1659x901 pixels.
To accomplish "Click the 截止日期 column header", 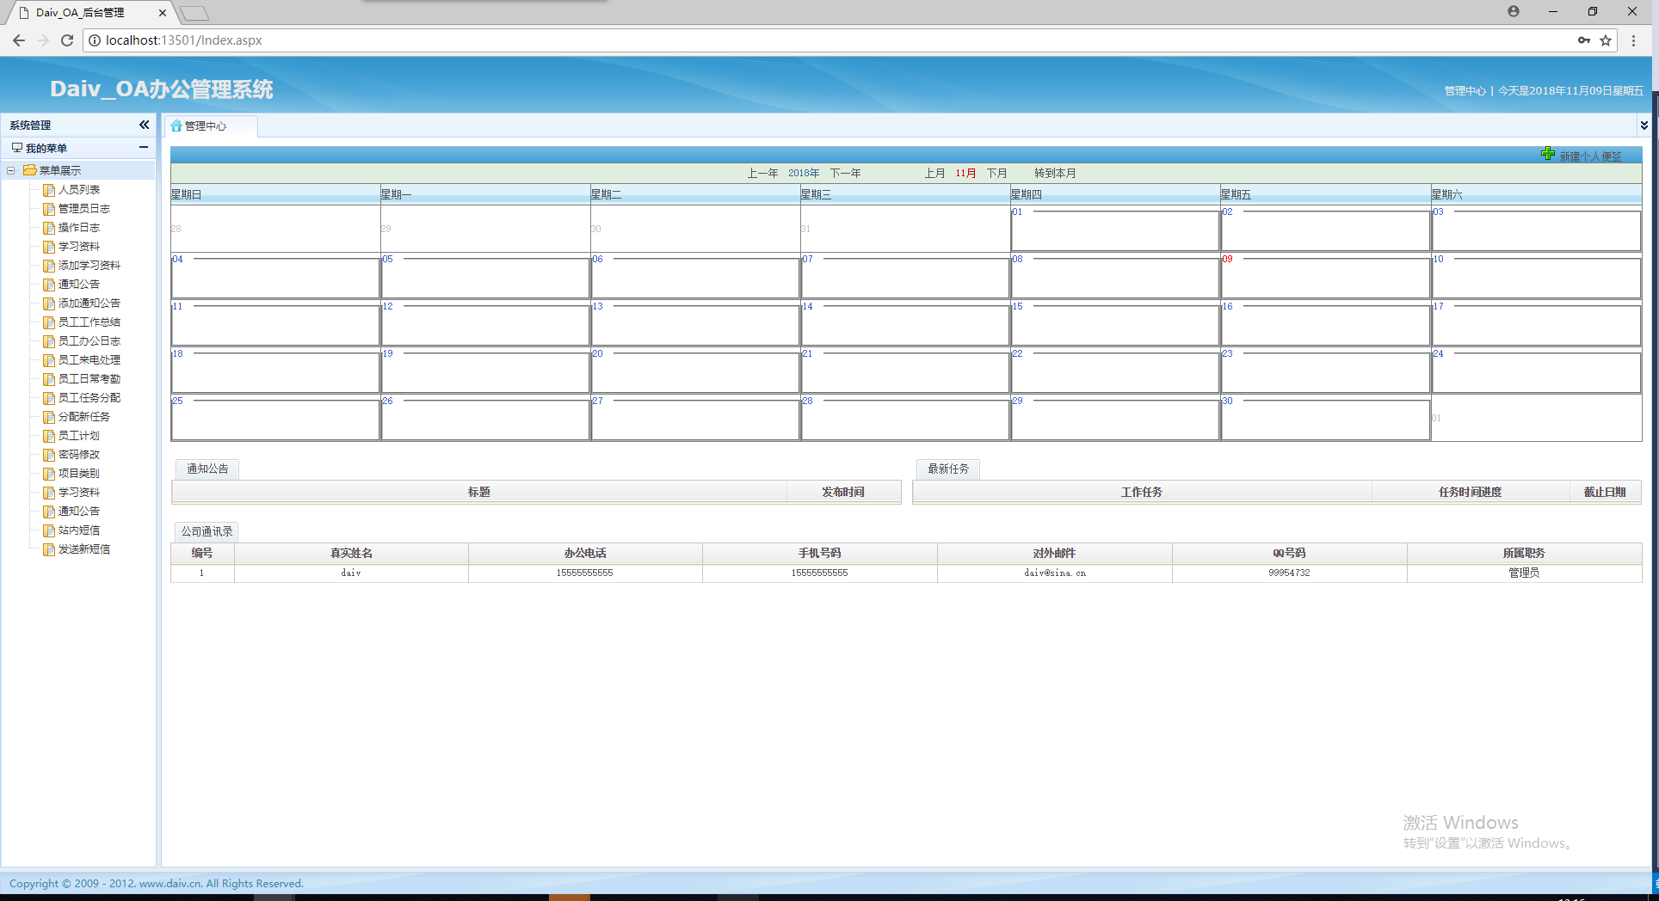I will [x=1605, y=492].
